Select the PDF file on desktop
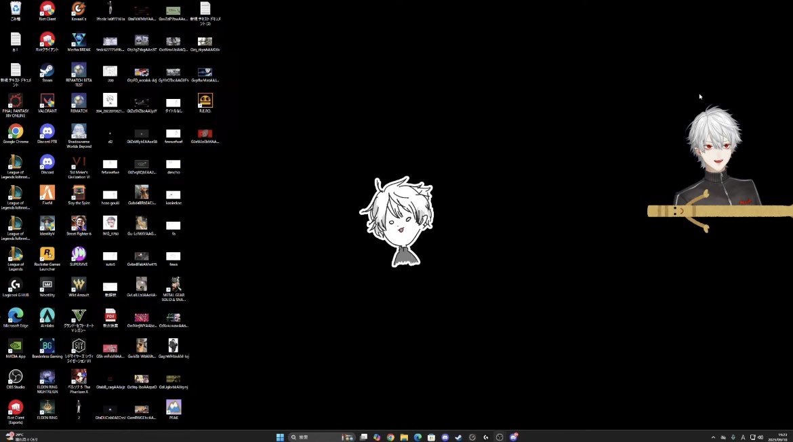The height and width of the screenshot is (442, 793). coord(110,318)
